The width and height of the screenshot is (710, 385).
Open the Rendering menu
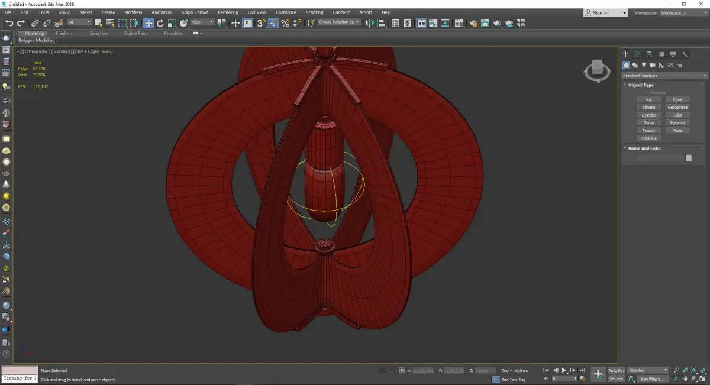click(x=228, y=12)
